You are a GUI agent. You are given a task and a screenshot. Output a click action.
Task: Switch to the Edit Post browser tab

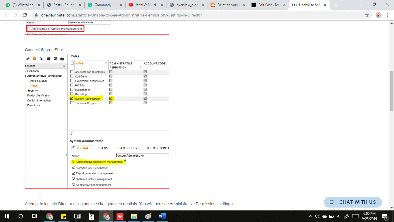point(269,5)
